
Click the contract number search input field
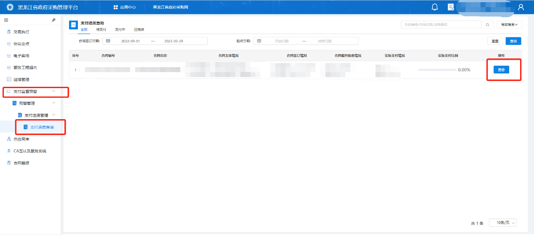pos(440,25)
